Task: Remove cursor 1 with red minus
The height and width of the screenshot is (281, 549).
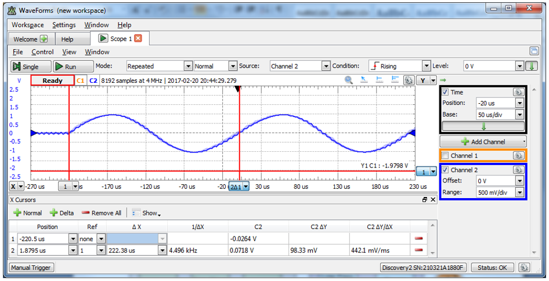Action: (418, 239)
